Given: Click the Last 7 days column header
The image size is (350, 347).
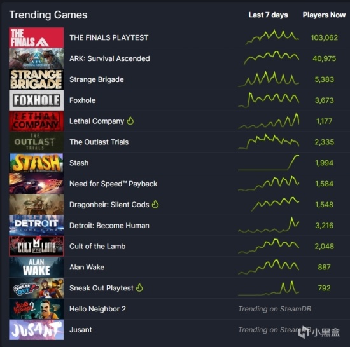Looking at the screenshot, I should pyautogui.click(x=269, y=15).
